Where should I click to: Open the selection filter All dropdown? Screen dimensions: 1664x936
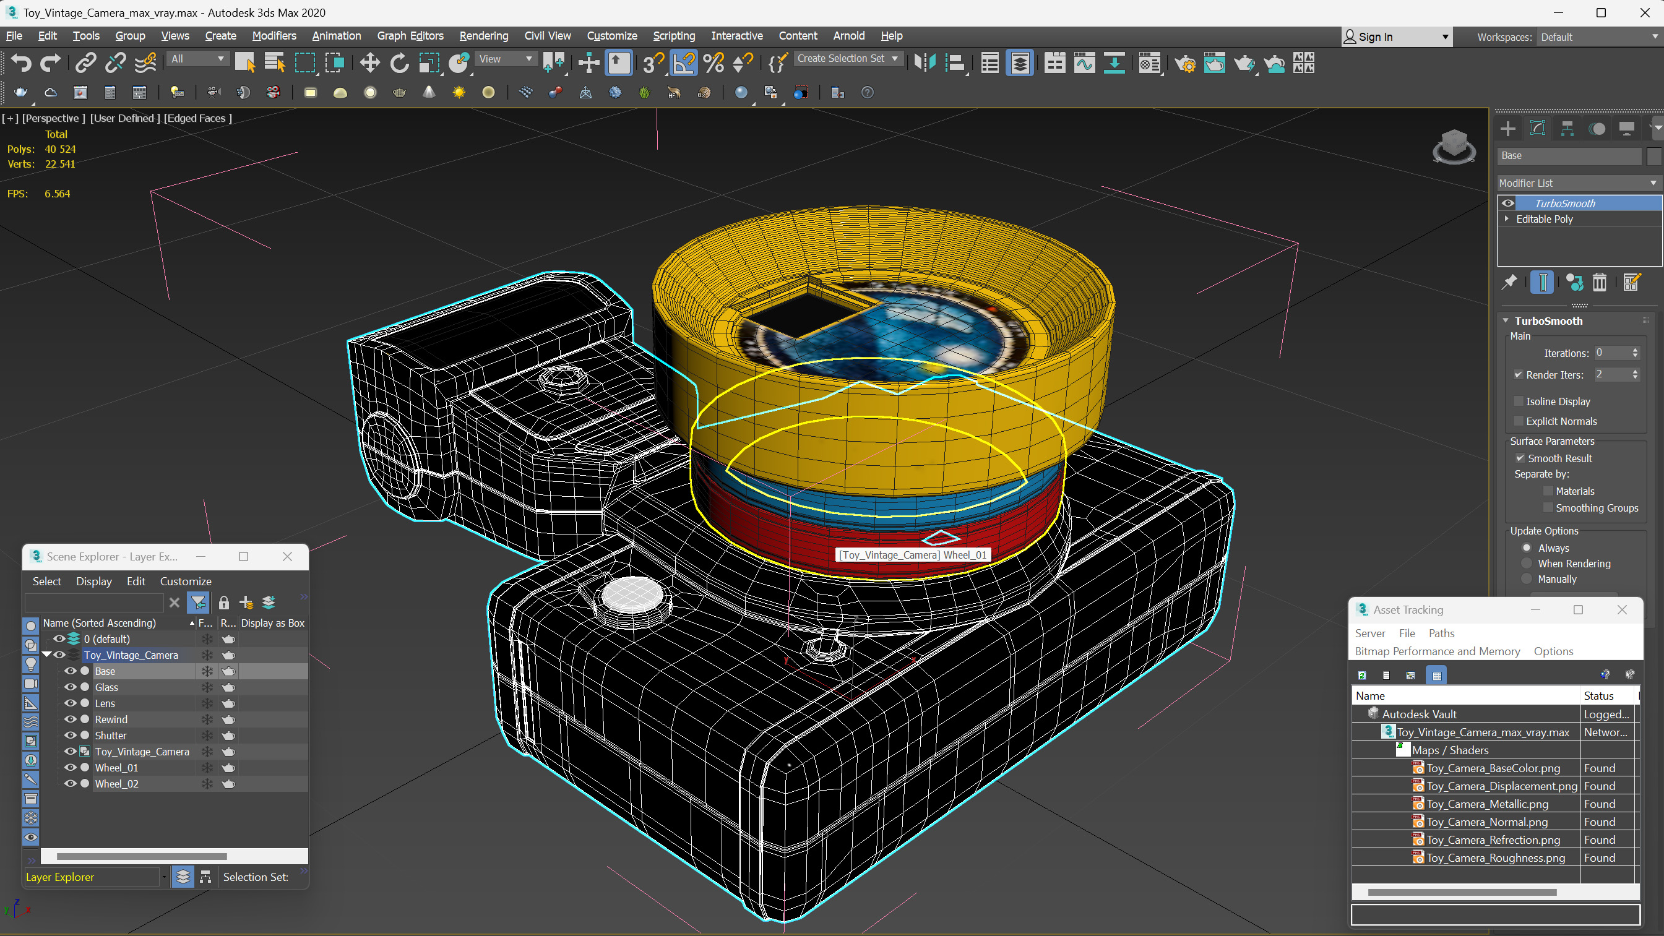[x=197, y=59]
